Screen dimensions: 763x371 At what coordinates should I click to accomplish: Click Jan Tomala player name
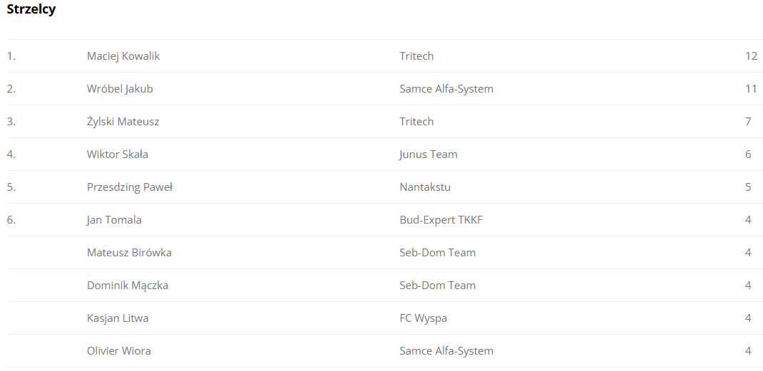tap(114, 220)
